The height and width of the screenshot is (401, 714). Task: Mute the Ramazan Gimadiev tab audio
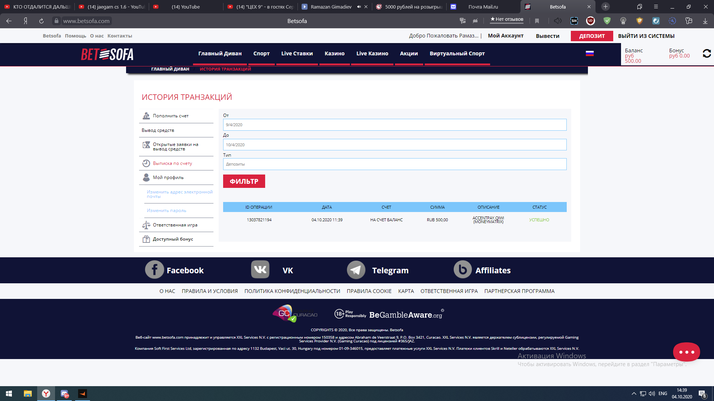click(359, 7)
